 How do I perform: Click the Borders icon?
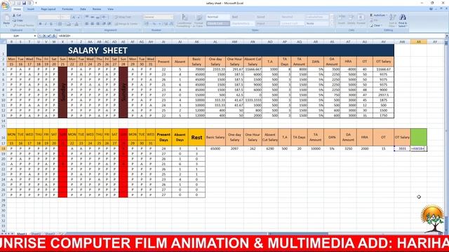(60, 24)
